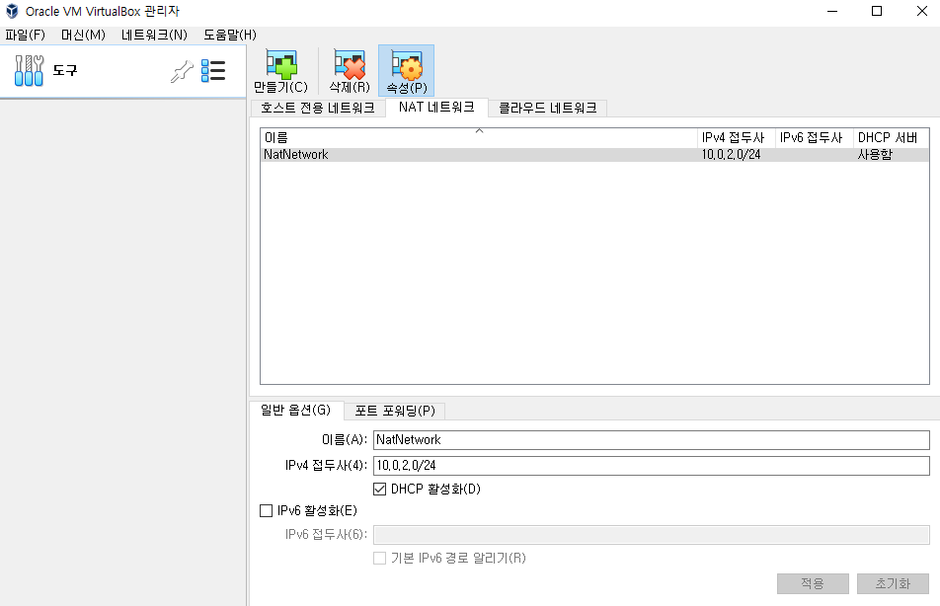Click the 도구 label in sidebar

[65, 71]
